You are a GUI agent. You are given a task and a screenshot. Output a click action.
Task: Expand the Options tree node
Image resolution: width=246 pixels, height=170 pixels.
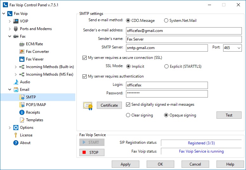point(10,128)
